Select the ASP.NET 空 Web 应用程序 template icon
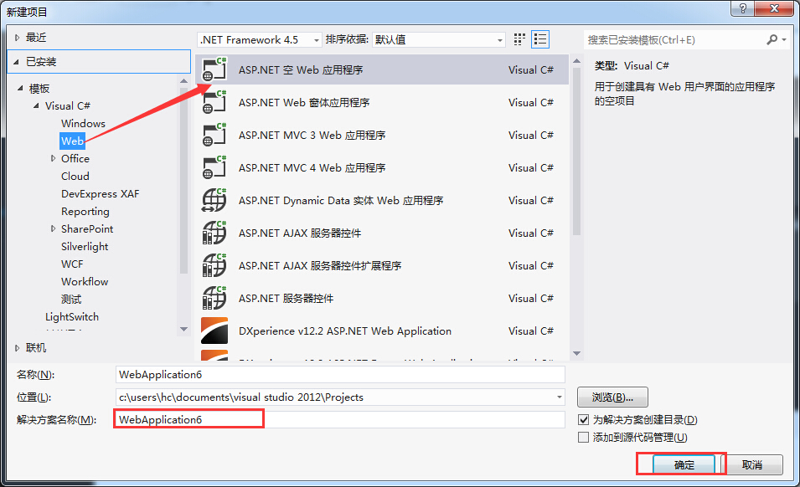The image size is (800, 487). click(x=214, y=69)
